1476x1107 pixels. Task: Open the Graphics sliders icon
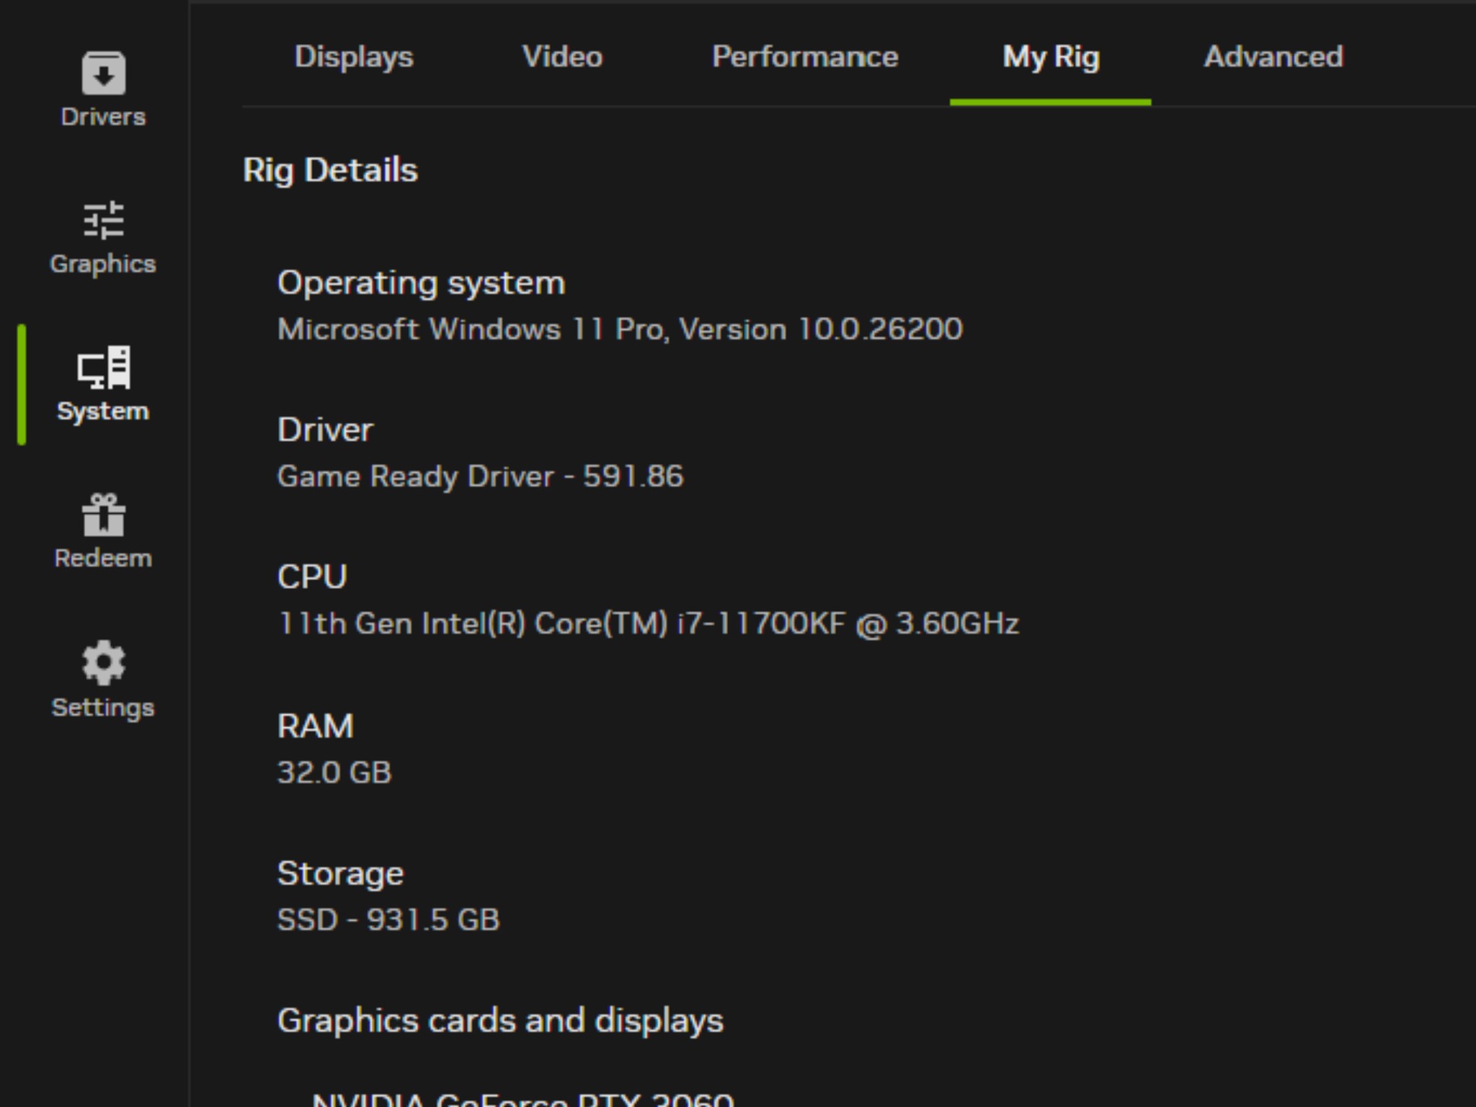[103, 220]
